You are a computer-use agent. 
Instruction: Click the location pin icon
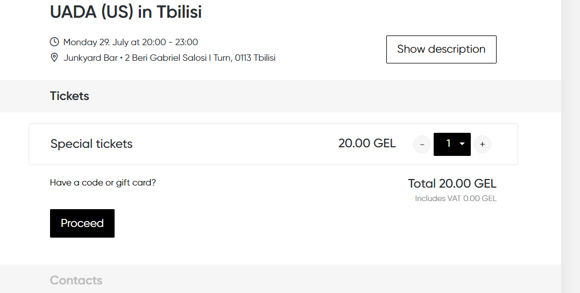54,58
